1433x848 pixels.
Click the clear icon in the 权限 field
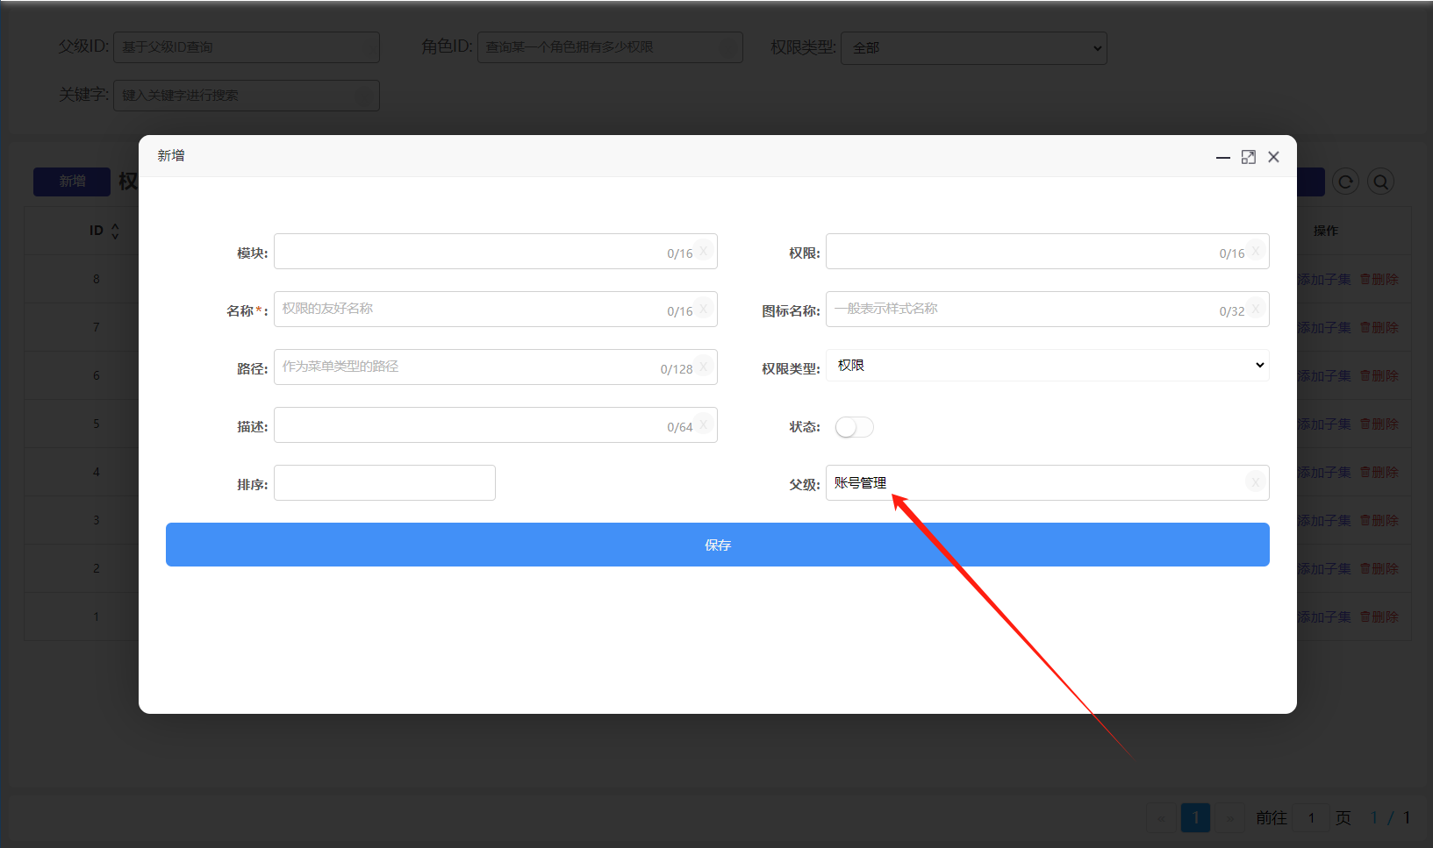click(1256, 252)
